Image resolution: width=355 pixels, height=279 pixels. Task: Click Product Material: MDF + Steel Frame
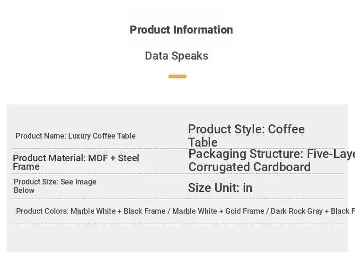click(76, 162)
